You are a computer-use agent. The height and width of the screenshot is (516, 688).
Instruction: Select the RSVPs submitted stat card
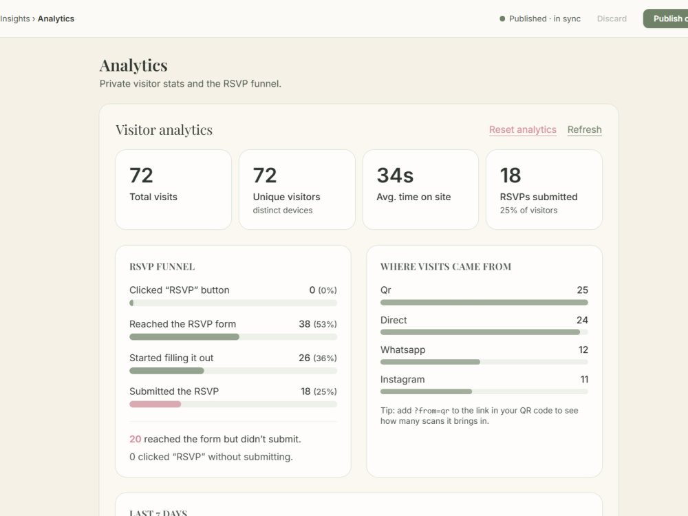coord(544,190)
